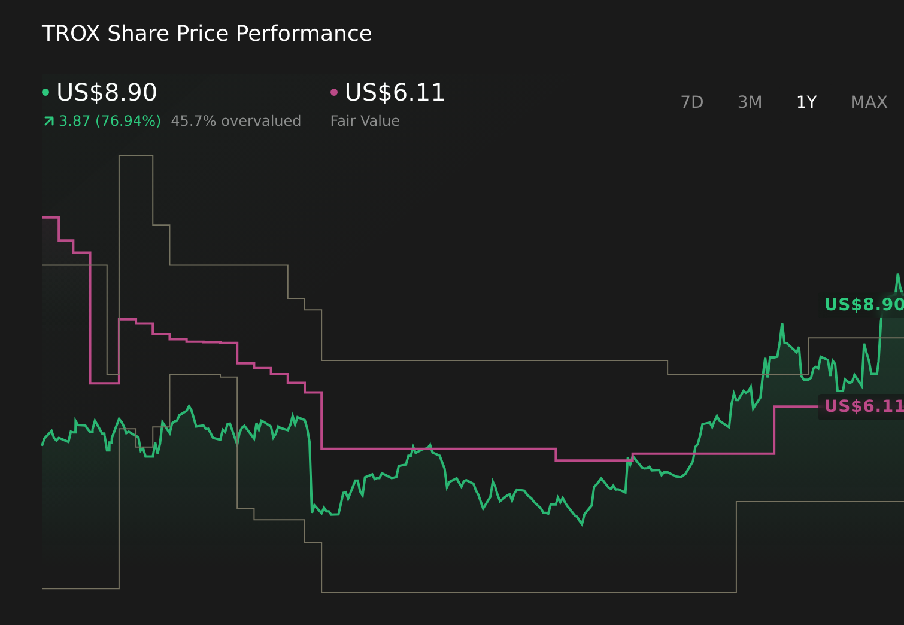This screenshot has width=904, height=625.
Task: Select the MAX time range
Action: click(868, 102)
